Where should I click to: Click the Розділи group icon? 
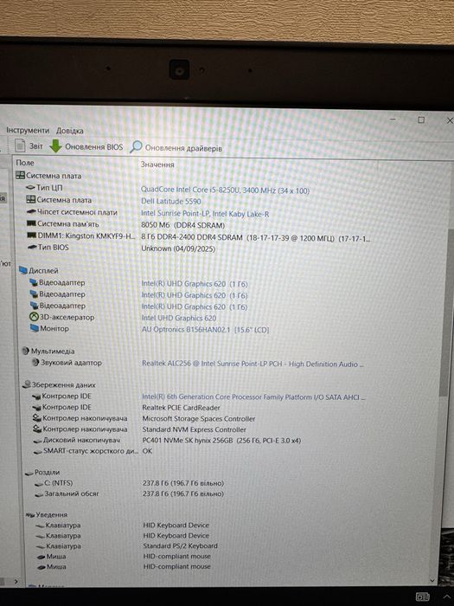point(29,473)
